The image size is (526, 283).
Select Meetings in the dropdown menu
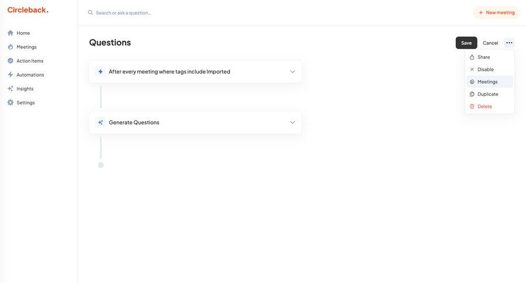click(487, 82)
